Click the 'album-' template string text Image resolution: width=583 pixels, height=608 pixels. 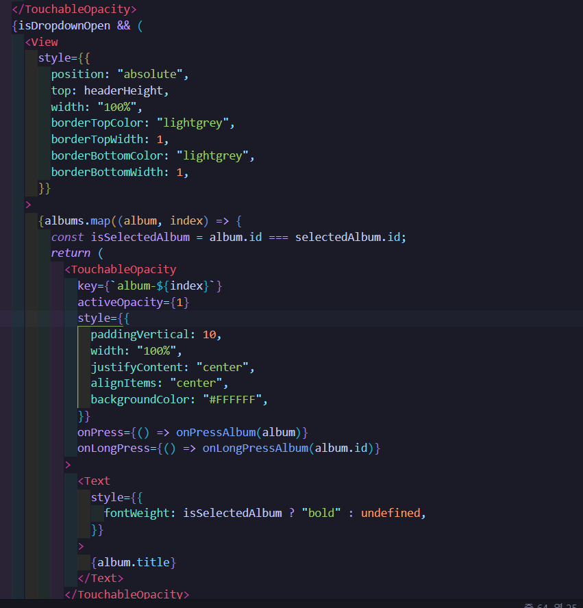pos(136,286)
